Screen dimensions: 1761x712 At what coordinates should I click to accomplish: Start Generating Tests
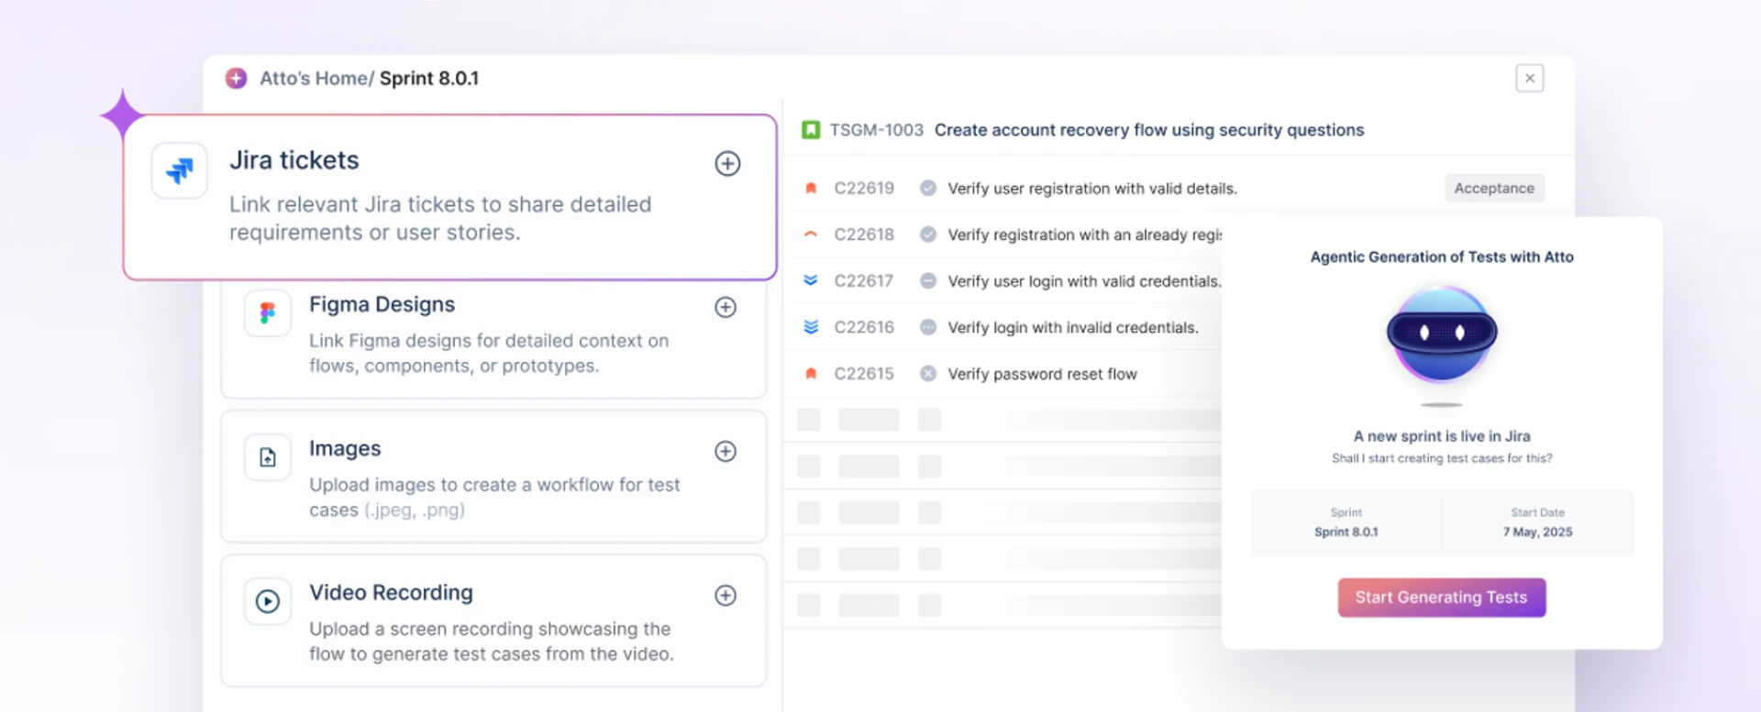[1442, 597]
